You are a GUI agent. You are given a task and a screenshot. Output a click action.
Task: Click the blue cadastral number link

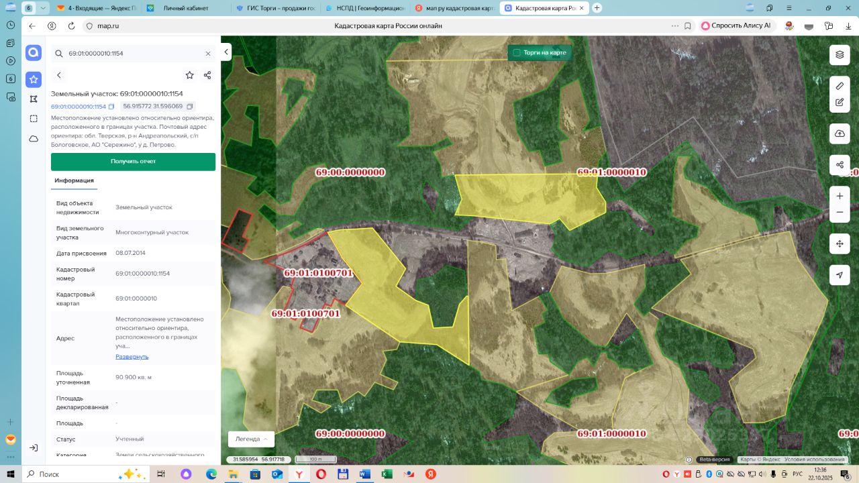(79, 107)
